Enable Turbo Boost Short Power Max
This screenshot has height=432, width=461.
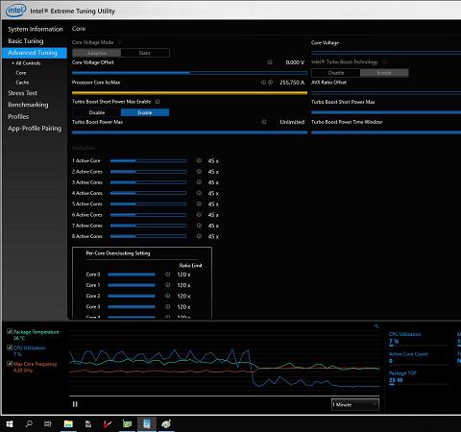pos(145,112)
